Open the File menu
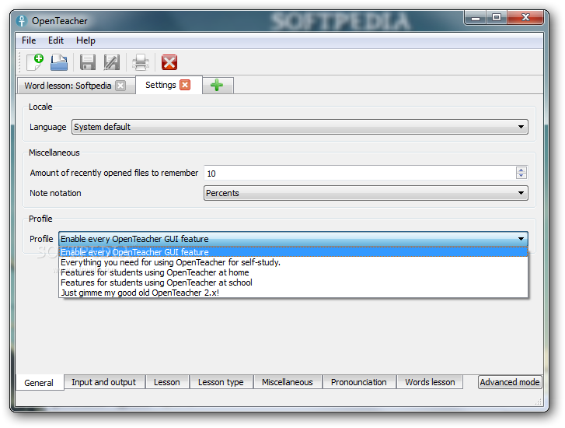This screenshot has width=565, height=428. coord(29,40)
